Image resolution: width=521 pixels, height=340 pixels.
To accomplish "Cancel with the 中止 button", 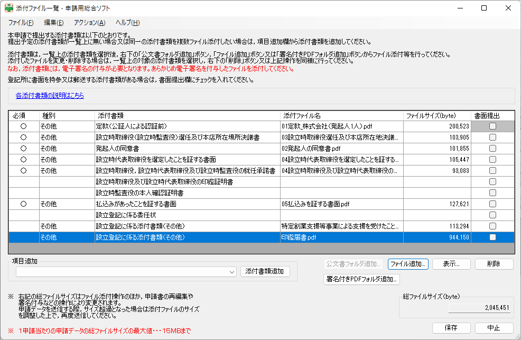I will [494, 328].
